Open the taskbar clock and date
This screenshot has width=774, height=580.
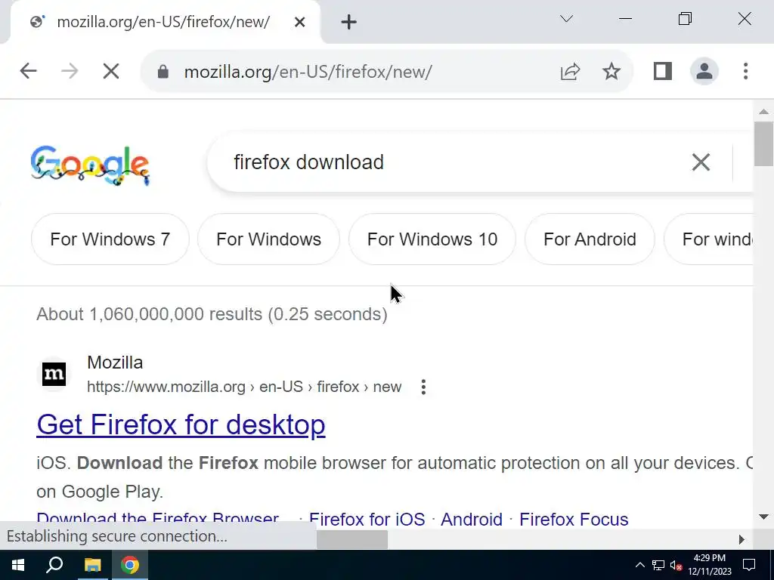709,565
